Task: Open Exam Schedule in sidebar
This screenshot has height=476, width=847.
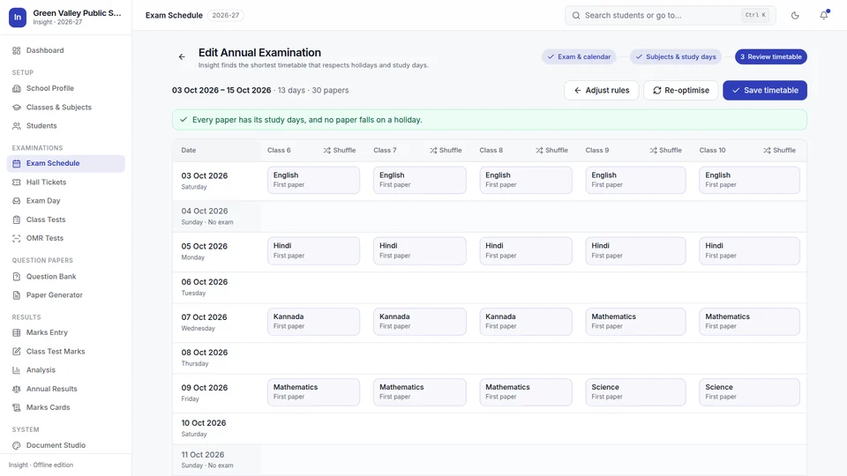Action: click(x=66, y=164)
